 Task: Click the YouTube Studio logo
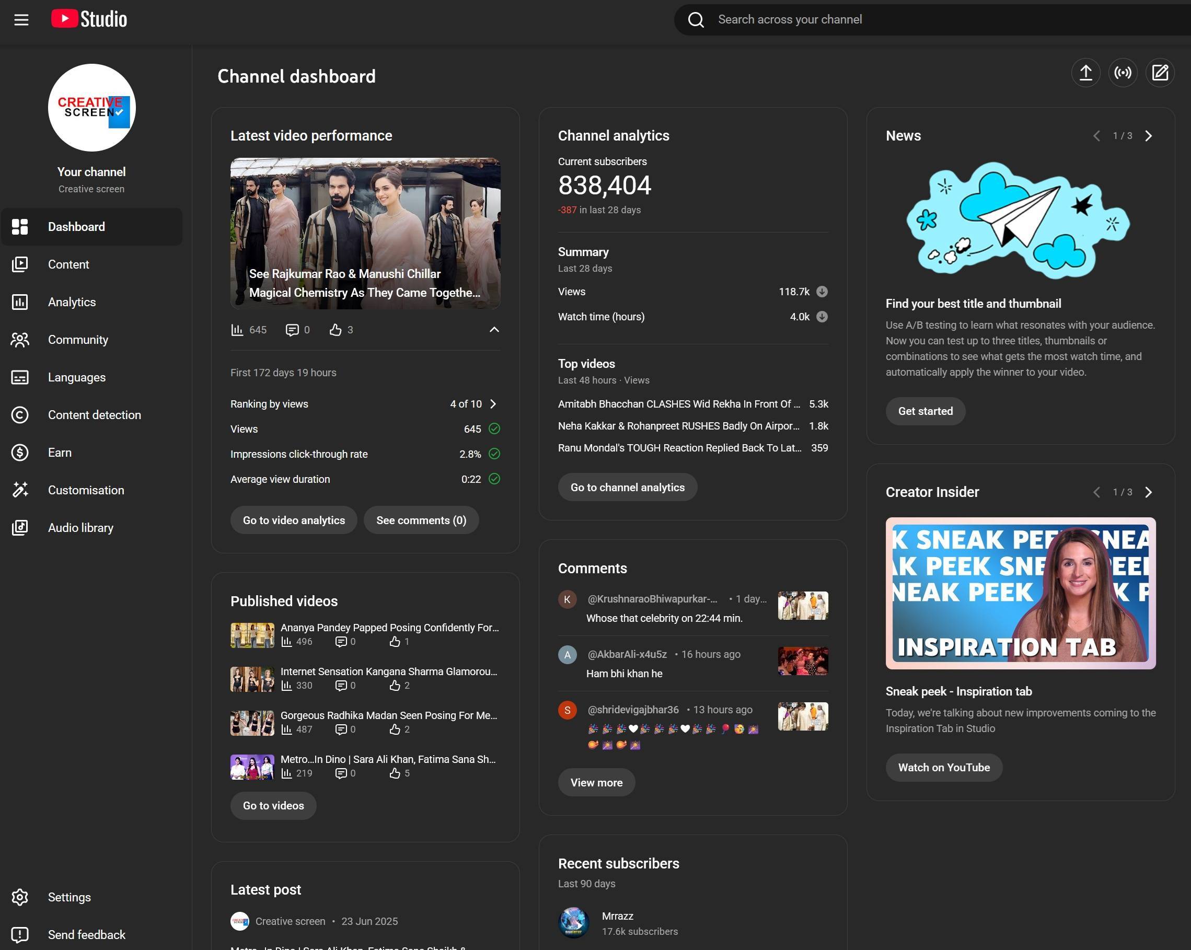point(89,19)
